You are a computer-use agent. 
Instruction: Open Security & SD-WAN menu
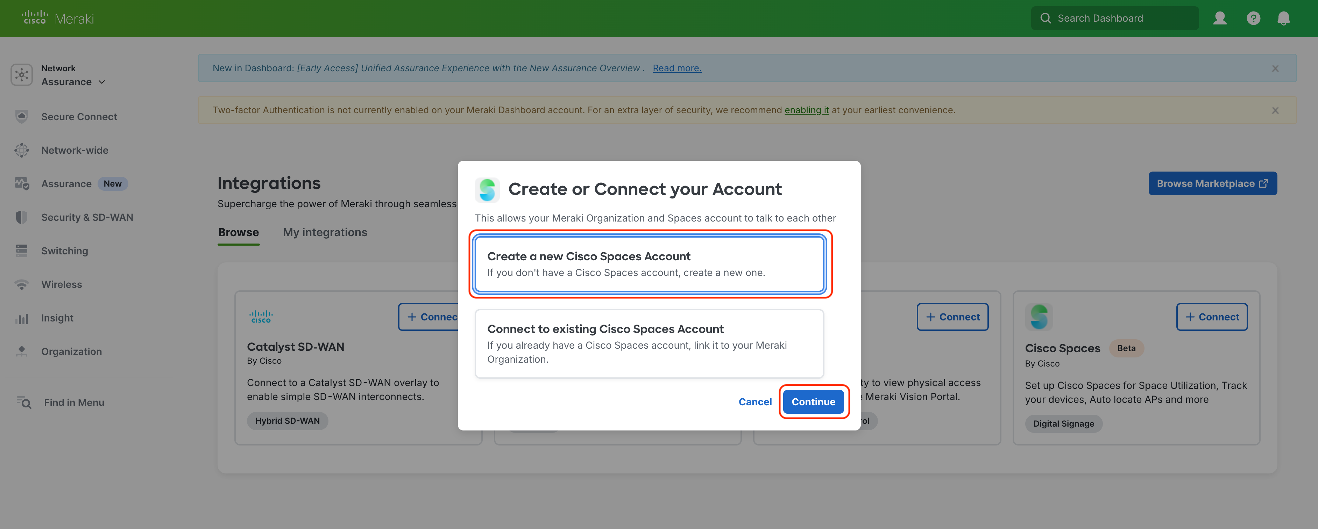(87, 217)
